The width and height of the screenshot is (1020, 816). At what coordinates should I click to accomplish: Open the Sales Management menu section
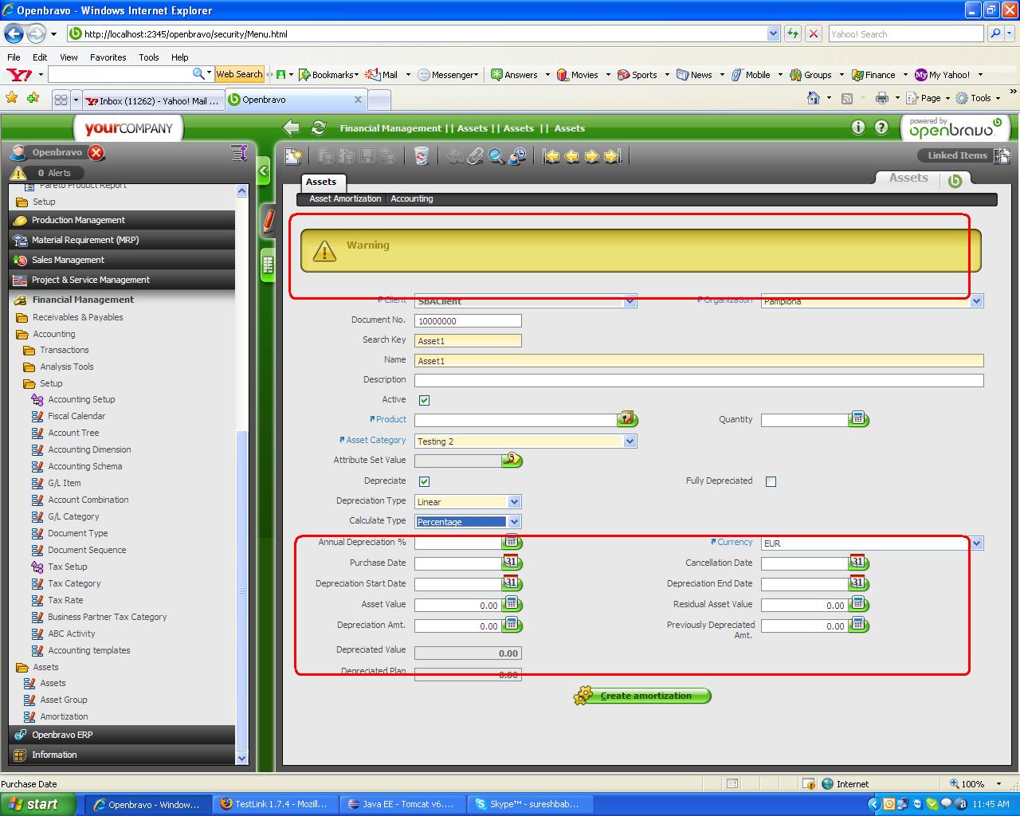pyautogui.click(x=68, y=260)
